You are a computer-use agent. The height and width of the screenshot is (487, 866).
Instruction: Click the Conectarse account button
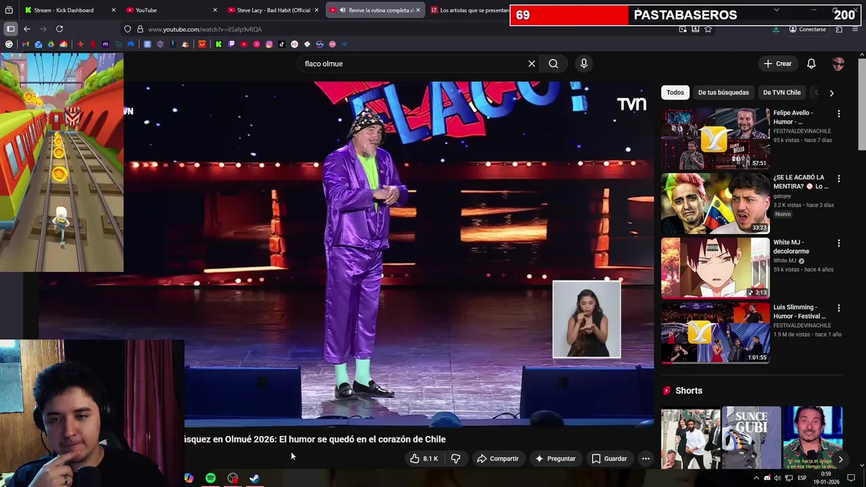click(807, 29)
